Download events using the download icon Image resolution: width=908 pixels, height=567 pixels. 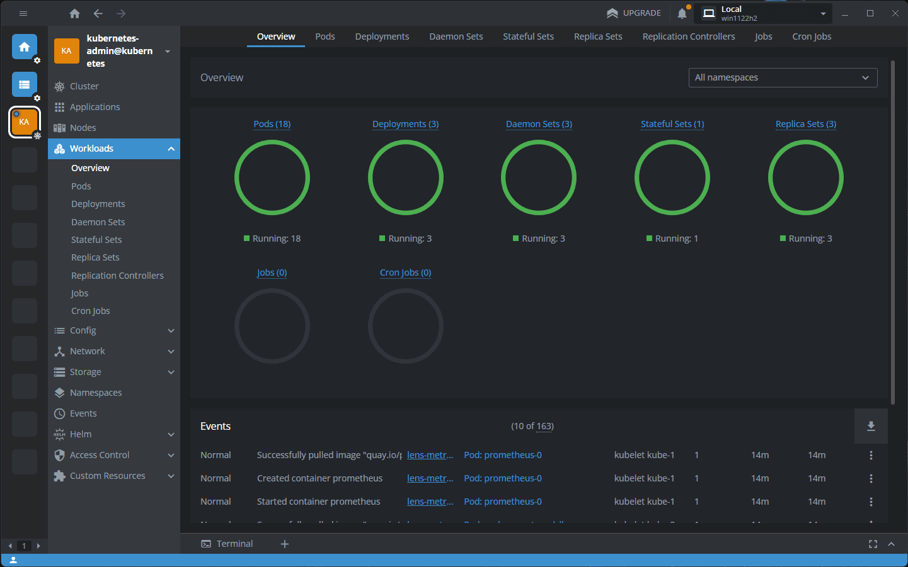[871, 426]
